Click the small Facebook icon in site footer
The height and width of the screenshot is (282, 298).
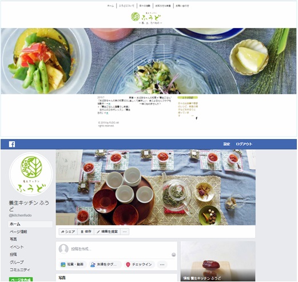(196, 118)
